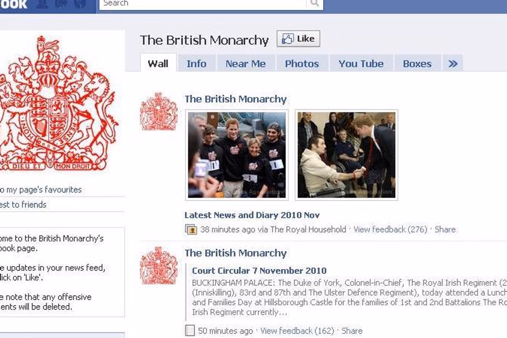The width and height of the screenshot is (507, 338).
Task: Open the Photos tab
Action: 302,63
